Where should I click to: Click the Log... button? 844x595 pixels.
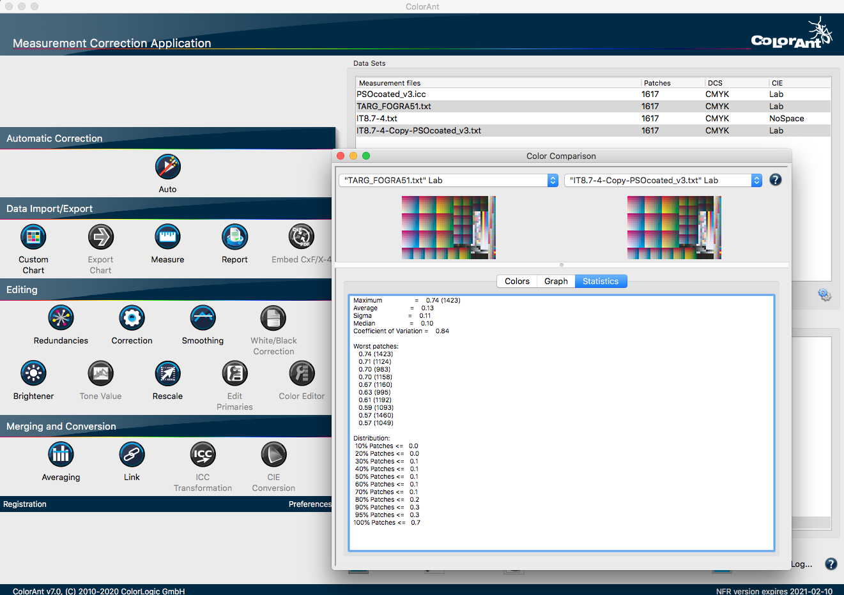pos(802,564)
